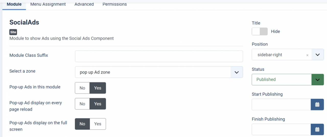Screen dimensions: 327x137
Task: Click the Module Class Suffix text field
Action: coord(159,56)
